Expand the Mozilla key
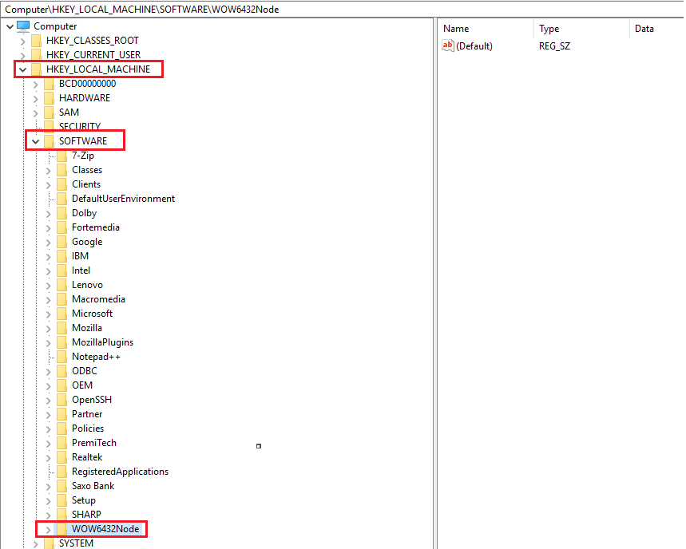Image resolution: width=686 pixels, height=549 pixels. [x=48, y=328]
